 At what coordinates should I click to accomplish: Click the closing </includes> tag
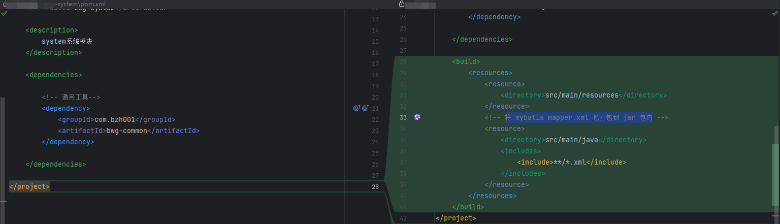523,173
